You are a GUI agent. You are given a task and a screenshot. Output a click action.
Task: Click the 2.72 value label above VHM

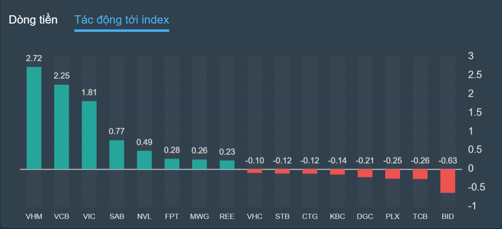click(x=34, y=58)
